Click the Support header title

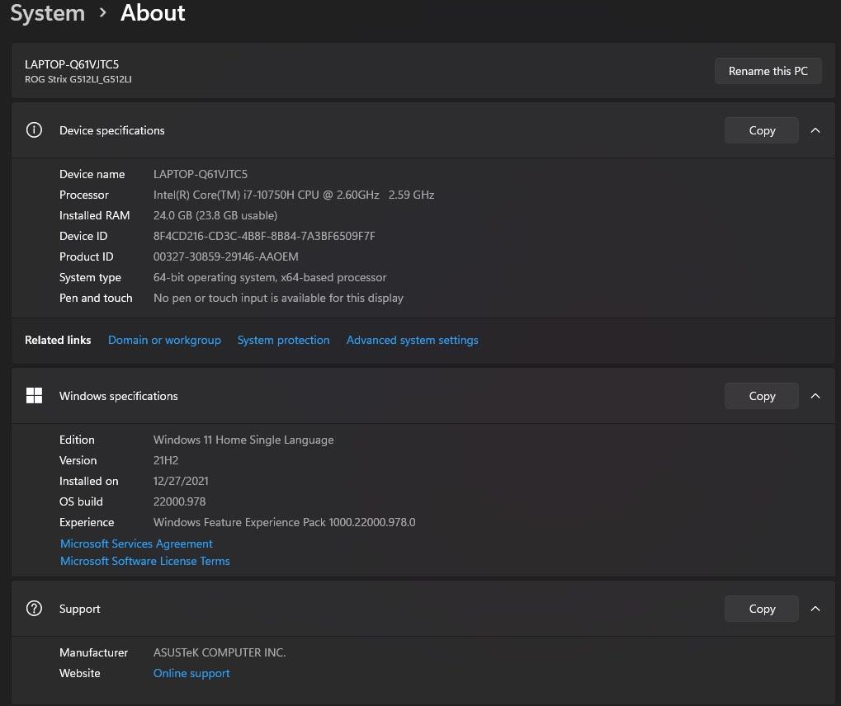(x=79, y=609)
